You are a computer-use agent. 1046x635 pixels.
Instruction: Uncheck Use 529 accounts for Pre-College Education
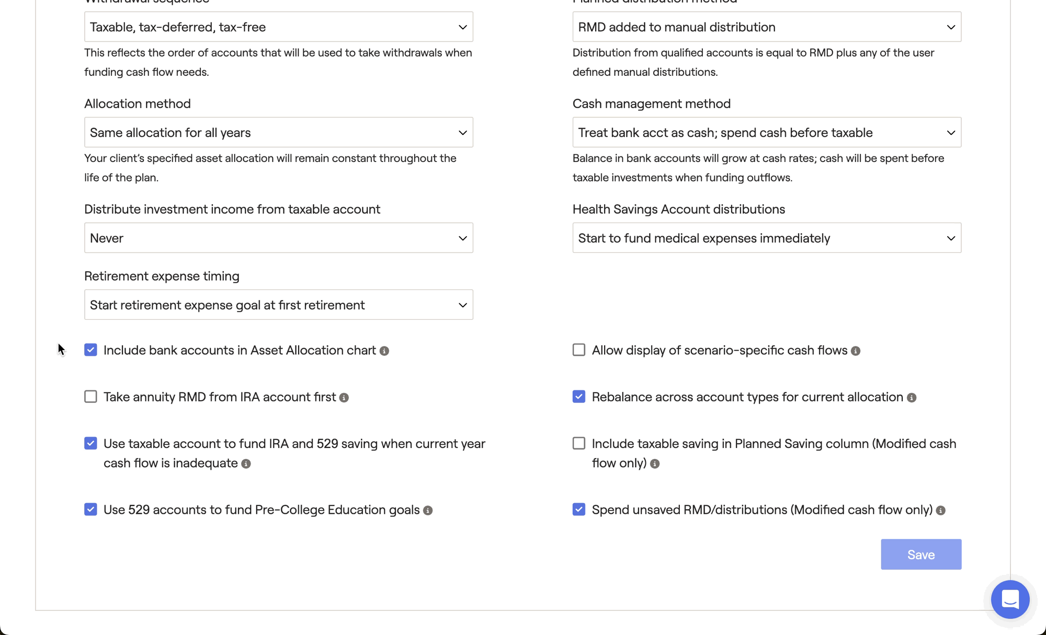[x=90, y=509]
